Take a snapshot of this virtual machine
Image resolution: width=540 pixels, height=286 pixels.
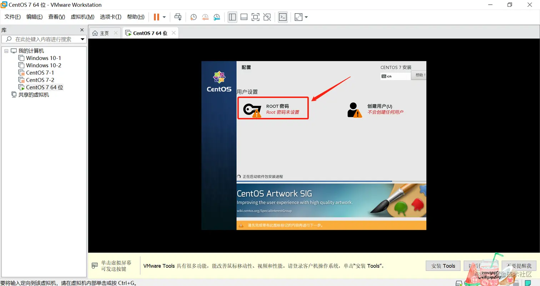pos(193,17)
